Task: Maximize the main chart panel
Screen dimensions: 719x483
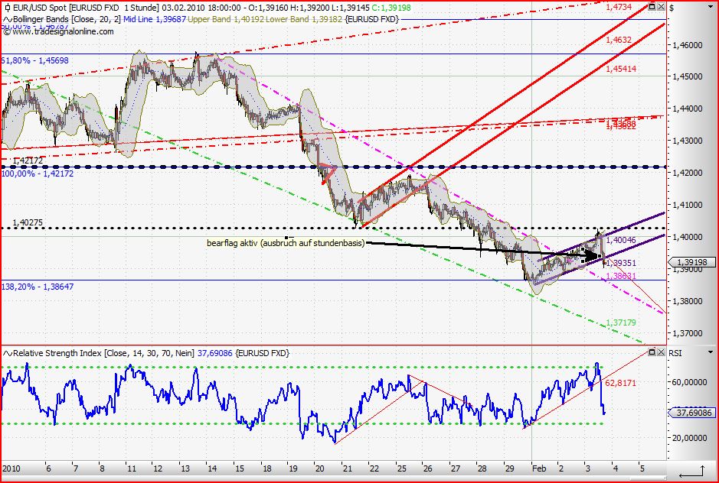Action: pos(652,6)
